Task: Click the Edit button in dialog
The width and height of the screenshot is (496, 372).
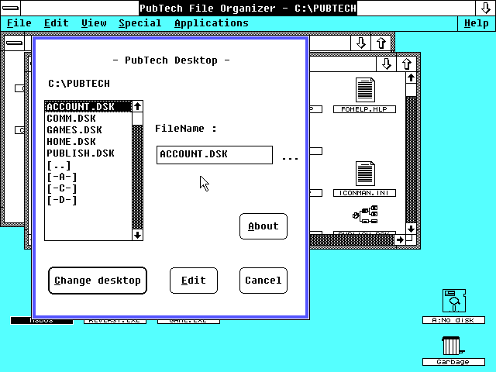Action: point(194,281)
